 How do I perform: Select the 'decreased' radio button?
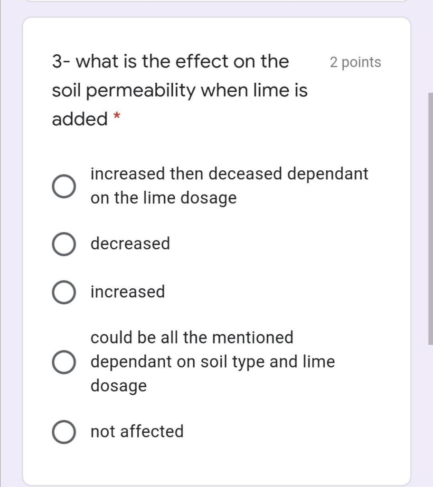tap(64, 244)
